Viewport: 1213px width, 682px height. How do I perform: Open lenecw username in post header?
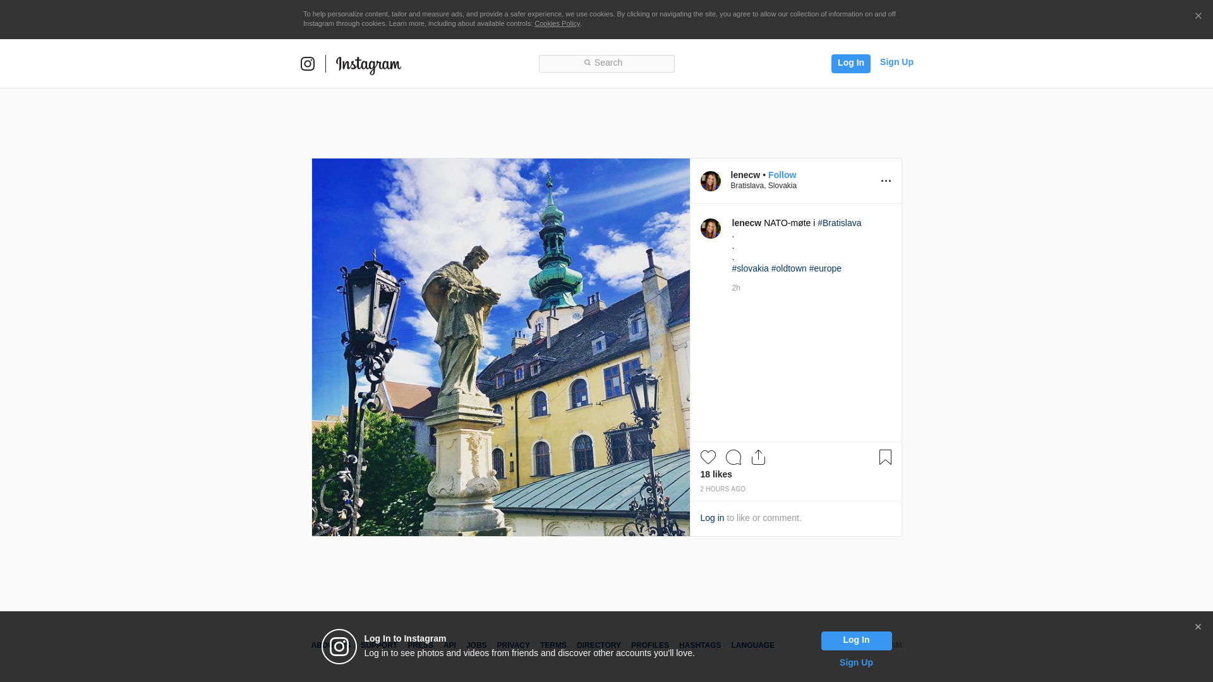tap(745, 175)
